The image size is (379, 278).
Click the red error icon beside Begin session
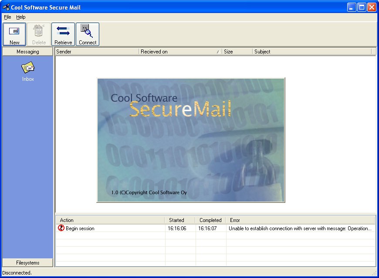tap(61, 228)
